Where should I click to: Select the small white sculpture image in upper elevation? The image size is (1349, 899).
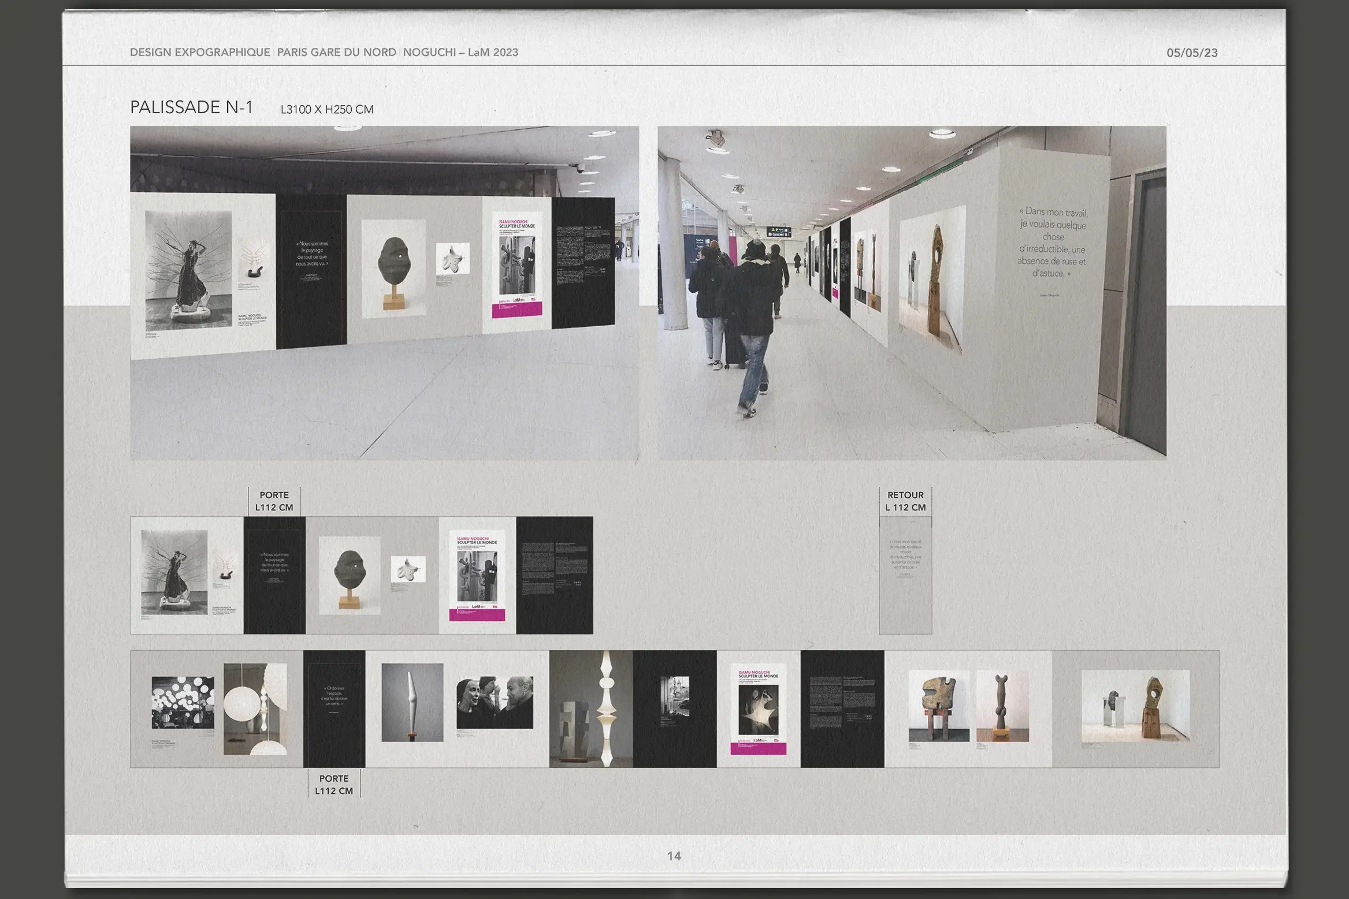point(408,569)
